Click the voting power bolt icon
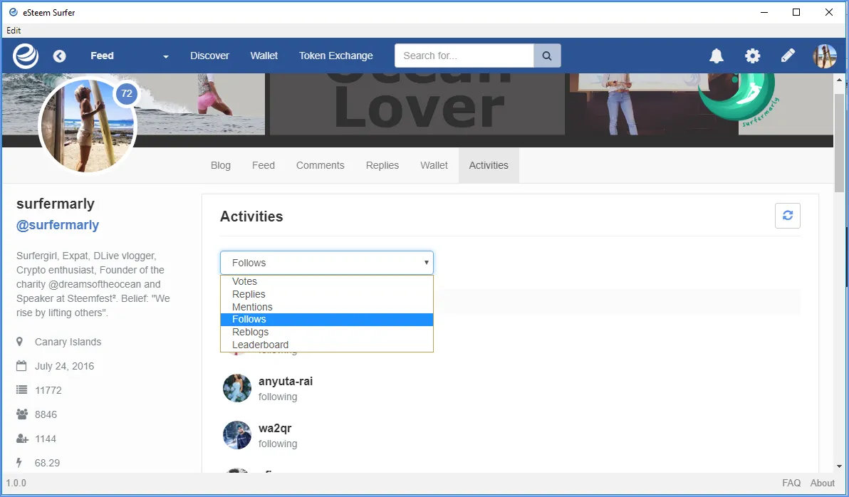 point(19,462)
